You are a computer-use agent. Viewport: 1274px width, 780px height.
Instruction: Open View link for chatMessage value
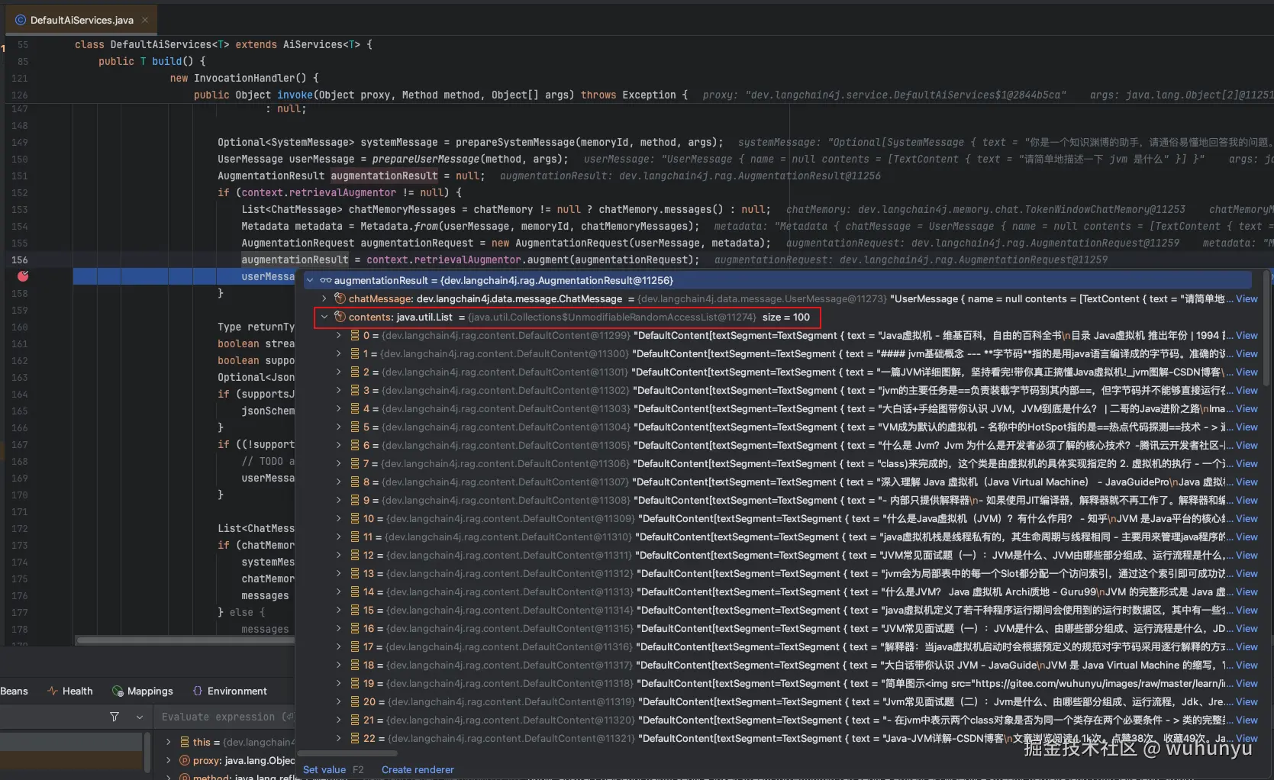click(x=1247, y=298)
